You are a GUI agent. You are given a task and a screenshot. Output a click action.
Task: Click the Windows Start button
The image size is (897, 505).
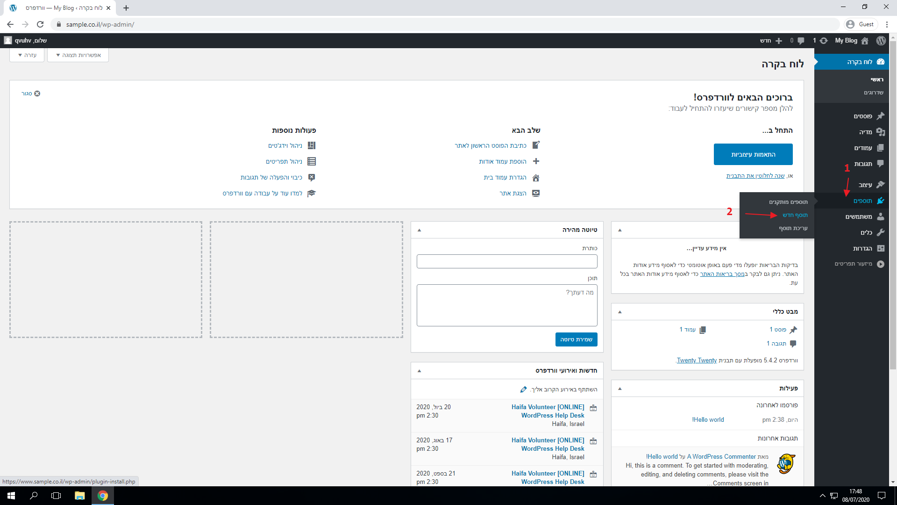[x=11, y=496]
